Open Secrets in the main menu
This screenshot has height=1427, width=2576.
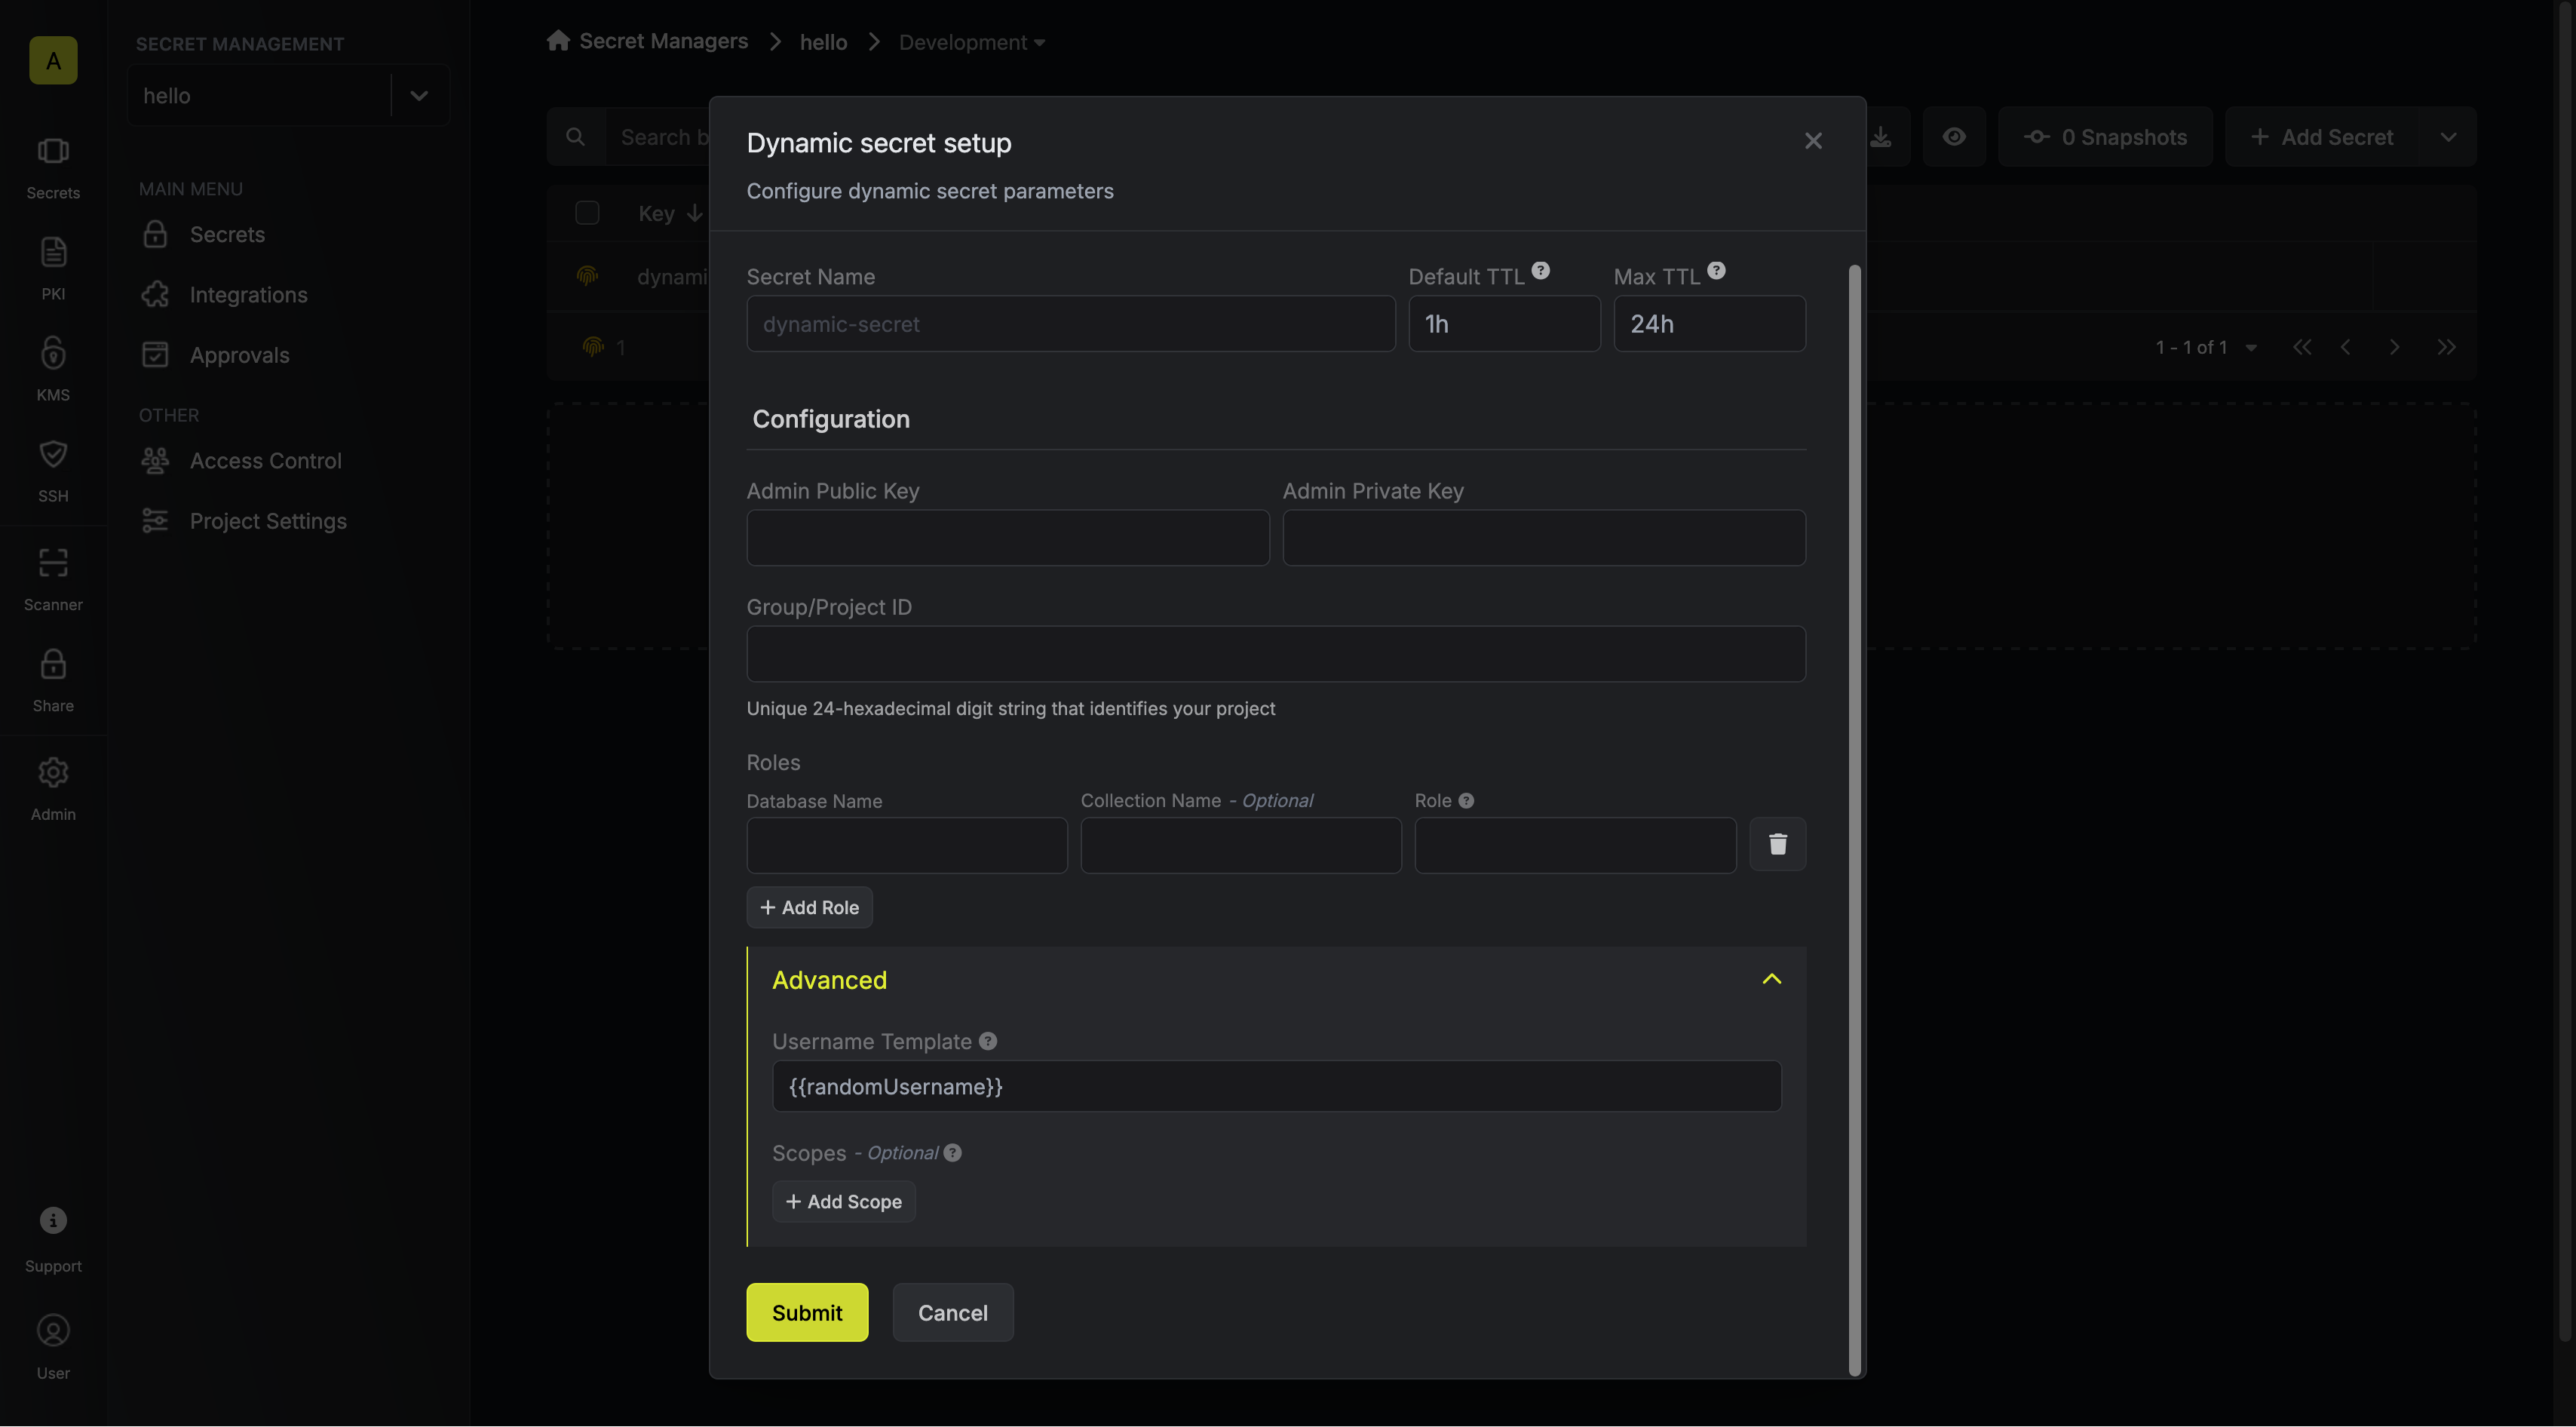click(227, 234)
